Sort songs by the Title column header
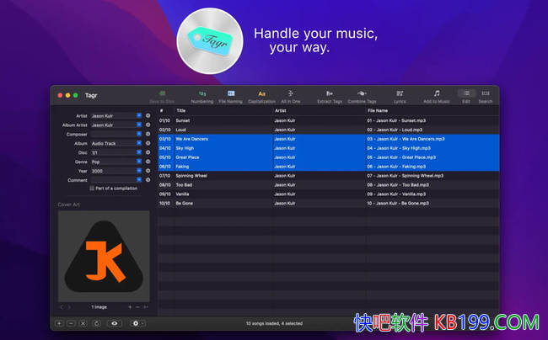The height and width of the screenshot is (340, 548). (x=219, y=110)
